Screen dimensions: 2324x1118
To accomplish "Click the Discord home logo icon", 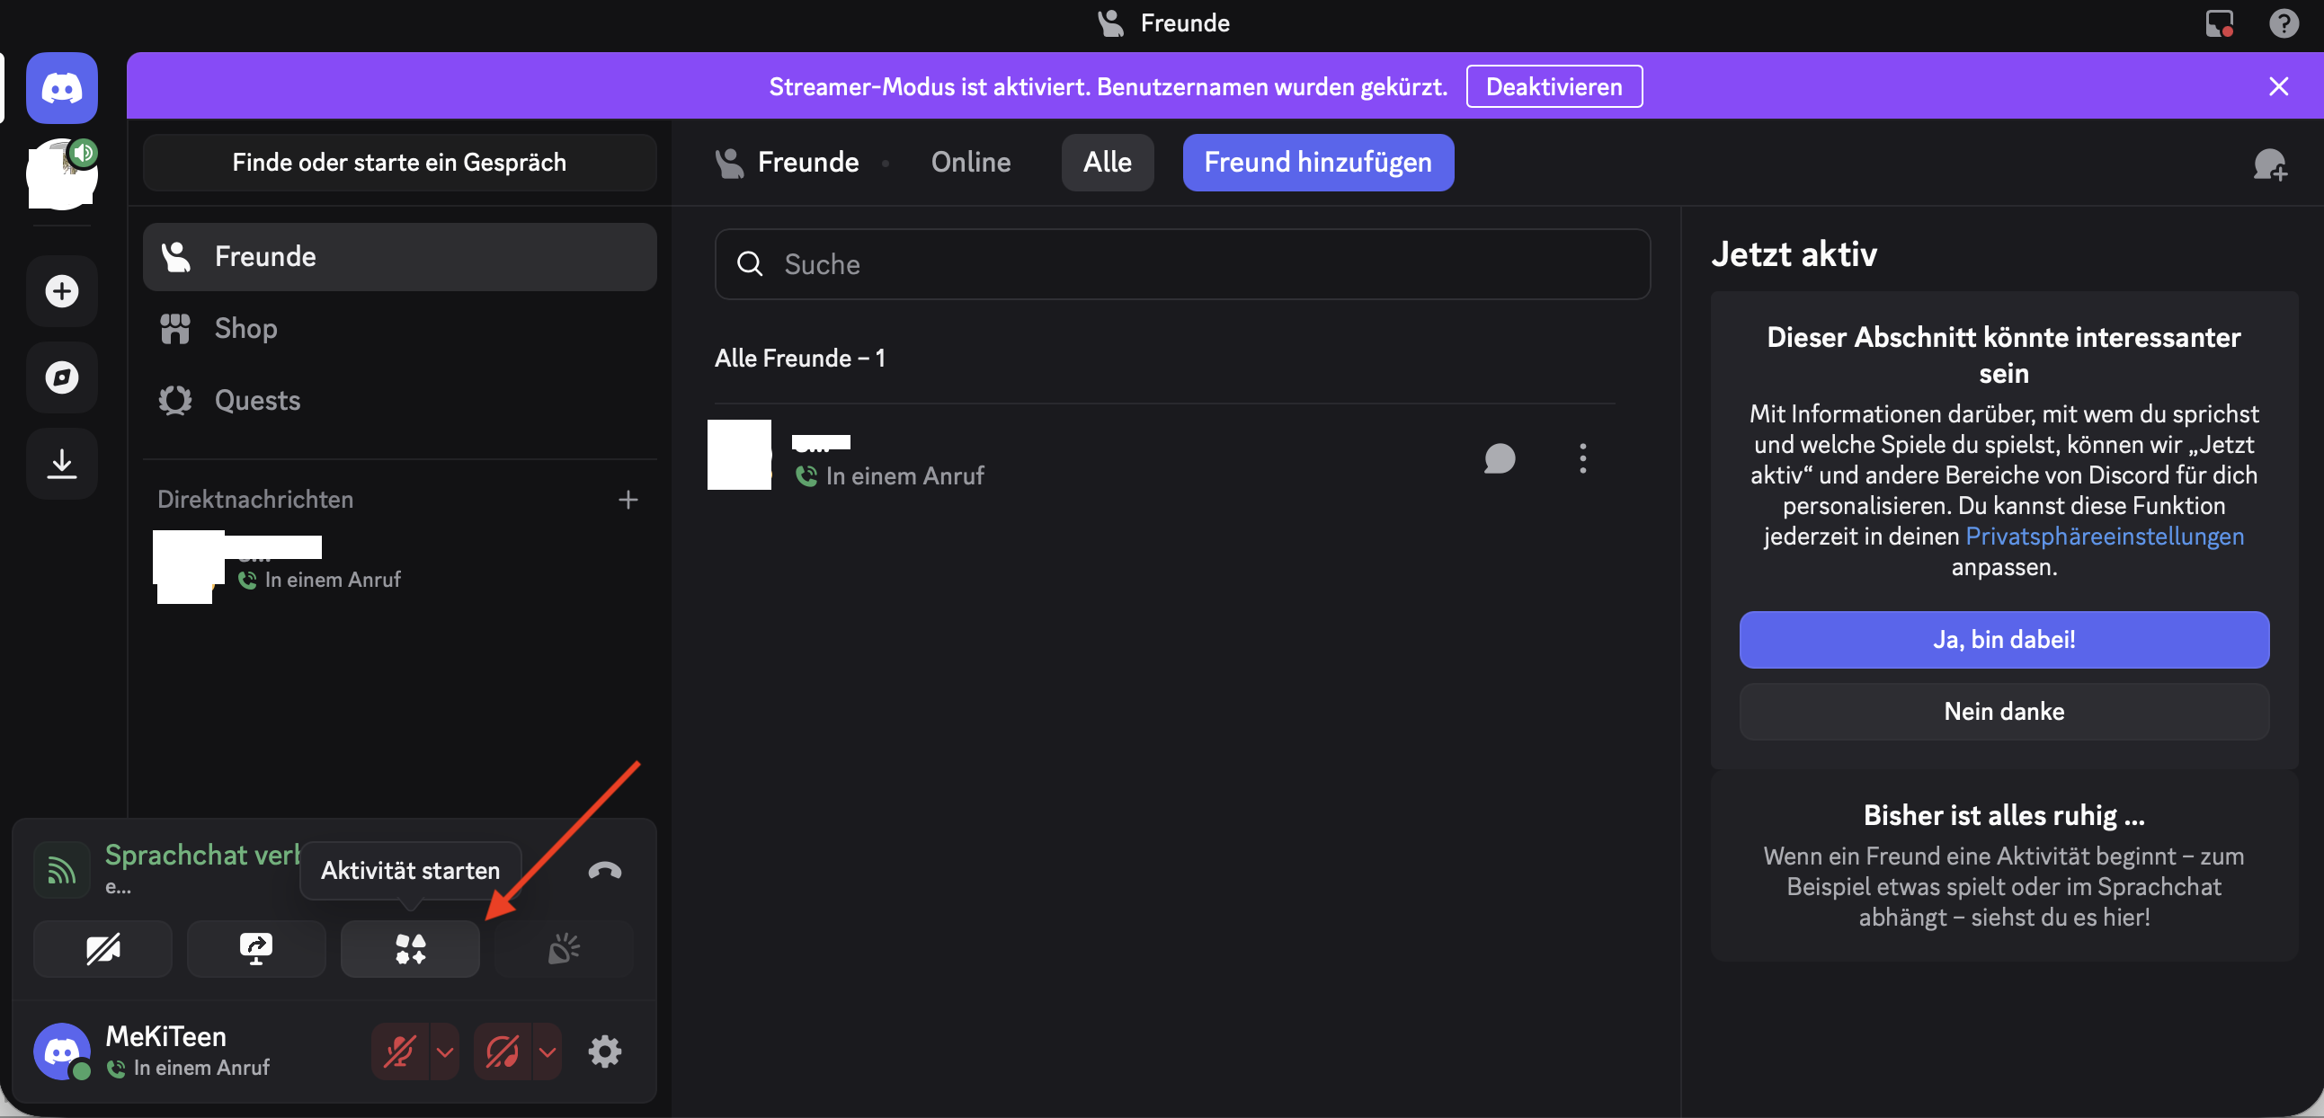I will coord(61,87).
